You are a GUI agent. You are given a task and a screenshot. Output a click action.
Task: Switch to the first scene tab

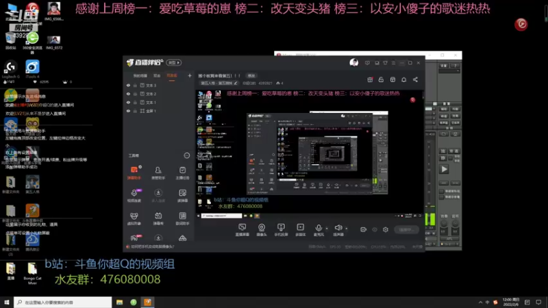click(x=140, y=76)
